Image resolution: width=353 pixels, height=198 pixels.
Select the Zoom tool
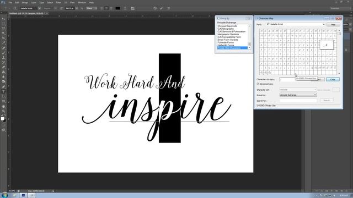(3, 111)
